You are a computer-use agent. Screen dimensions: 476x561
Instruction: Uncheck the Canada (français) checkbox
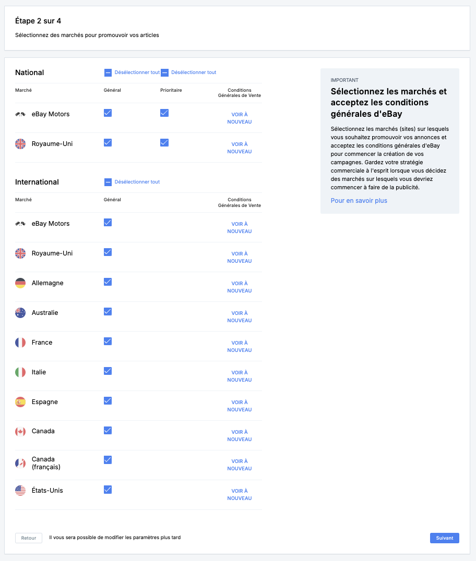(108, 460)
